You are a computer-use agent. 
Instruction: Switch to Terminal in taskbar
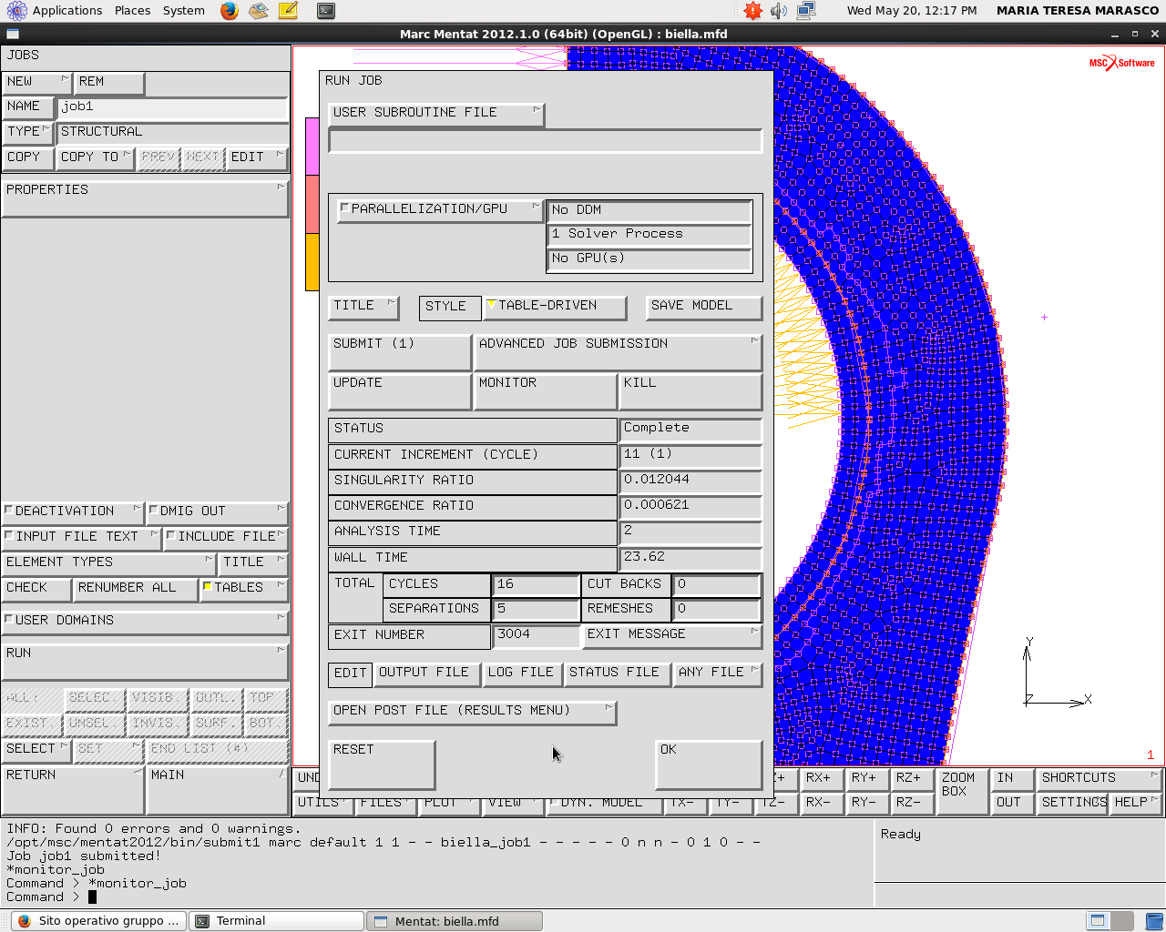tap(276, 921)
